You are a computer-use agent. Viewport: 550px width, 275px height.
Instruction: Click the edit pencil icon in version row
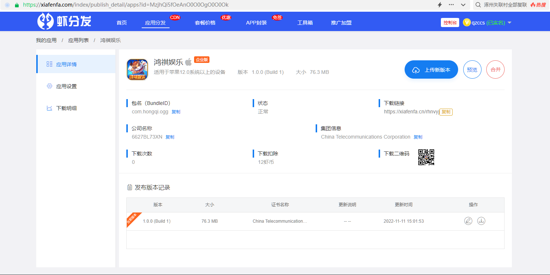point(468,221)
